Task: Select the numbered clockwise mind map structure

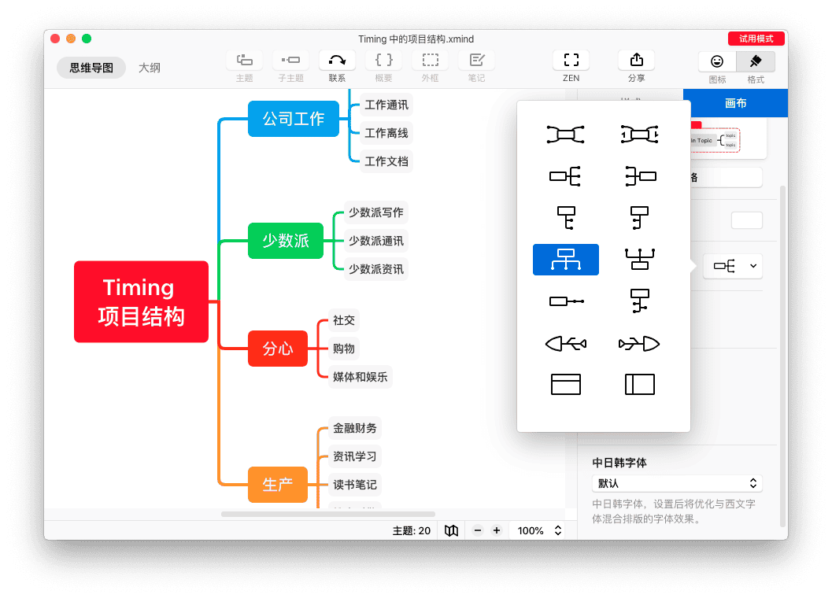Action: click(x=639, y=135)
